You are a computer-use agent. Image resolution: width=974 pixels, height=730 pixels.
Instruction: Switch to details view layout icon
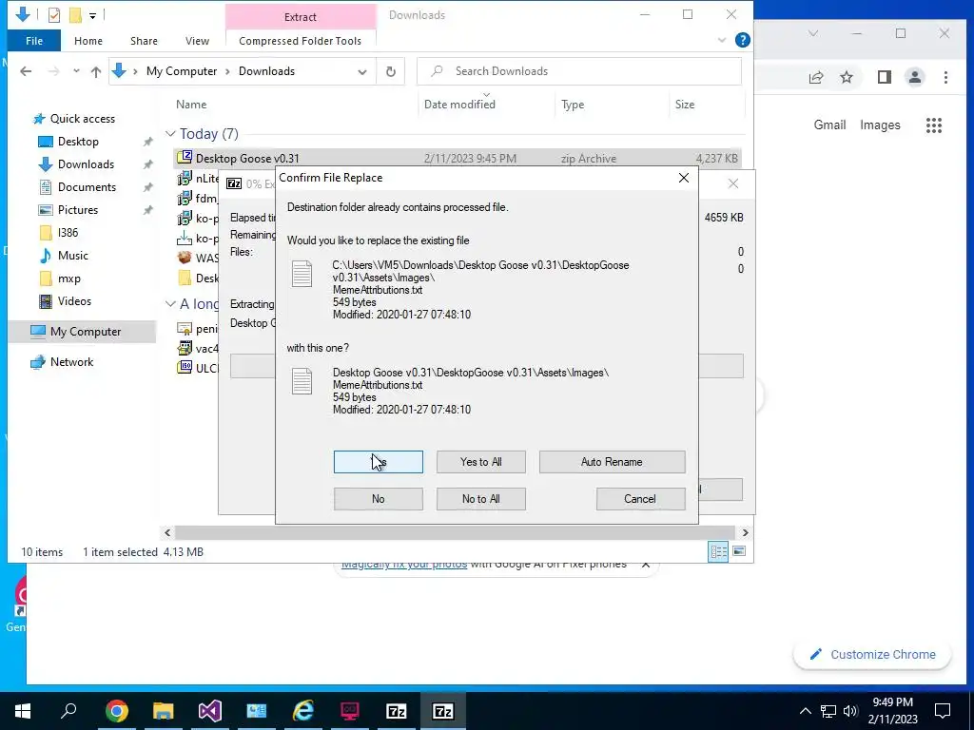[719, 551]
